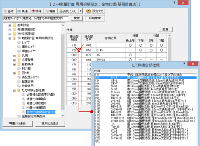Expand the 共通初期設定 tree node
The height and width of the screenshot is (146, 200).
10,29
